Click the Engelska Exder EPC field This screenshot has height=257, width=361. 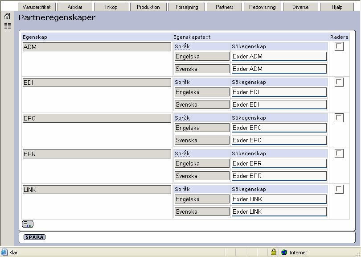279,128
